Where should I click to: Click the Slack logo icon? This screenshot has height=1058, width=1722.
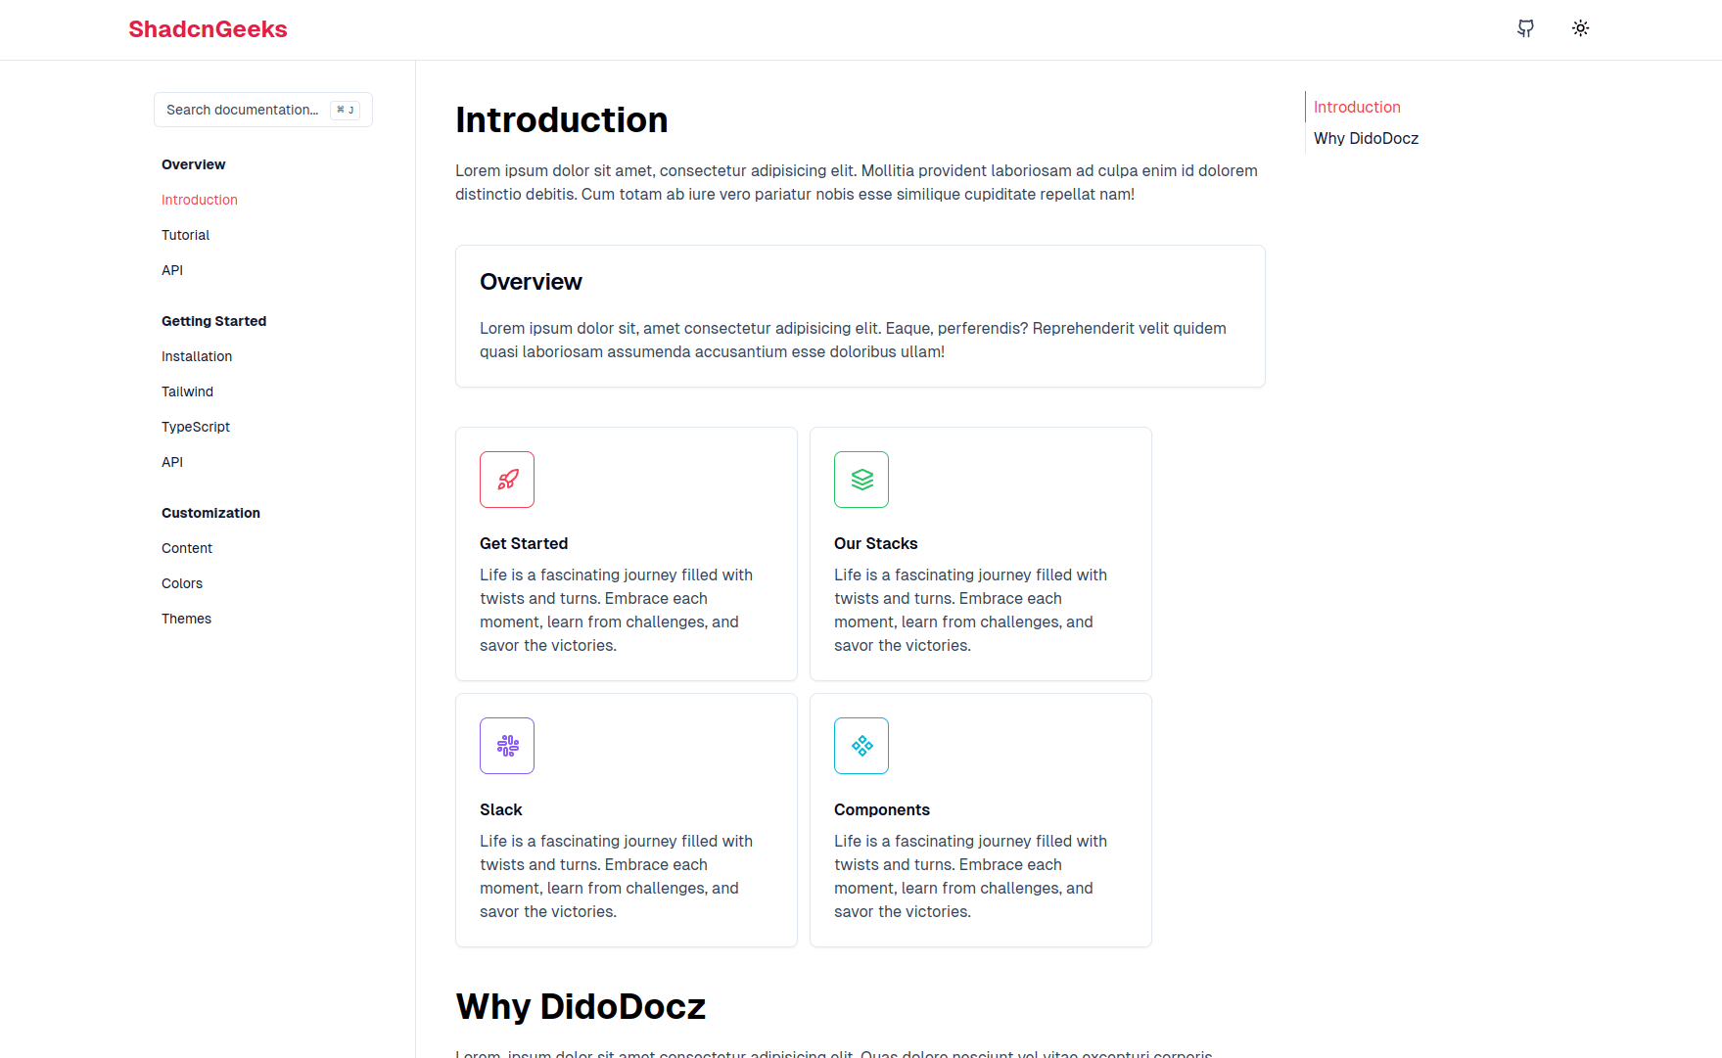coord(507,746)
